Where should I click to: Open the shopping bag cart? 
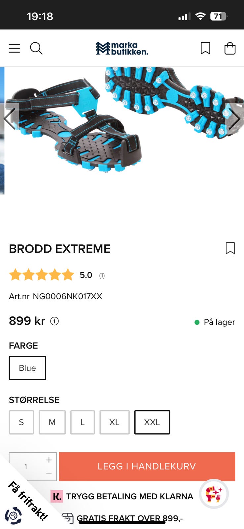[x=230, y=48]
